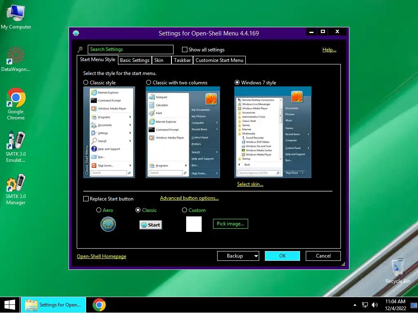This screenshot has width=418, height=313.
Task: Click the dialog resize grip corner
Action: 343,264
